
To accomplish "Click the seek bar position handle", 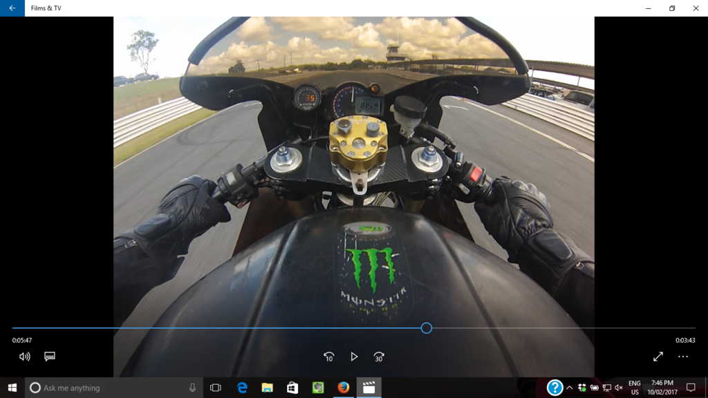I will pyautogui.click(x=427, y=328).
